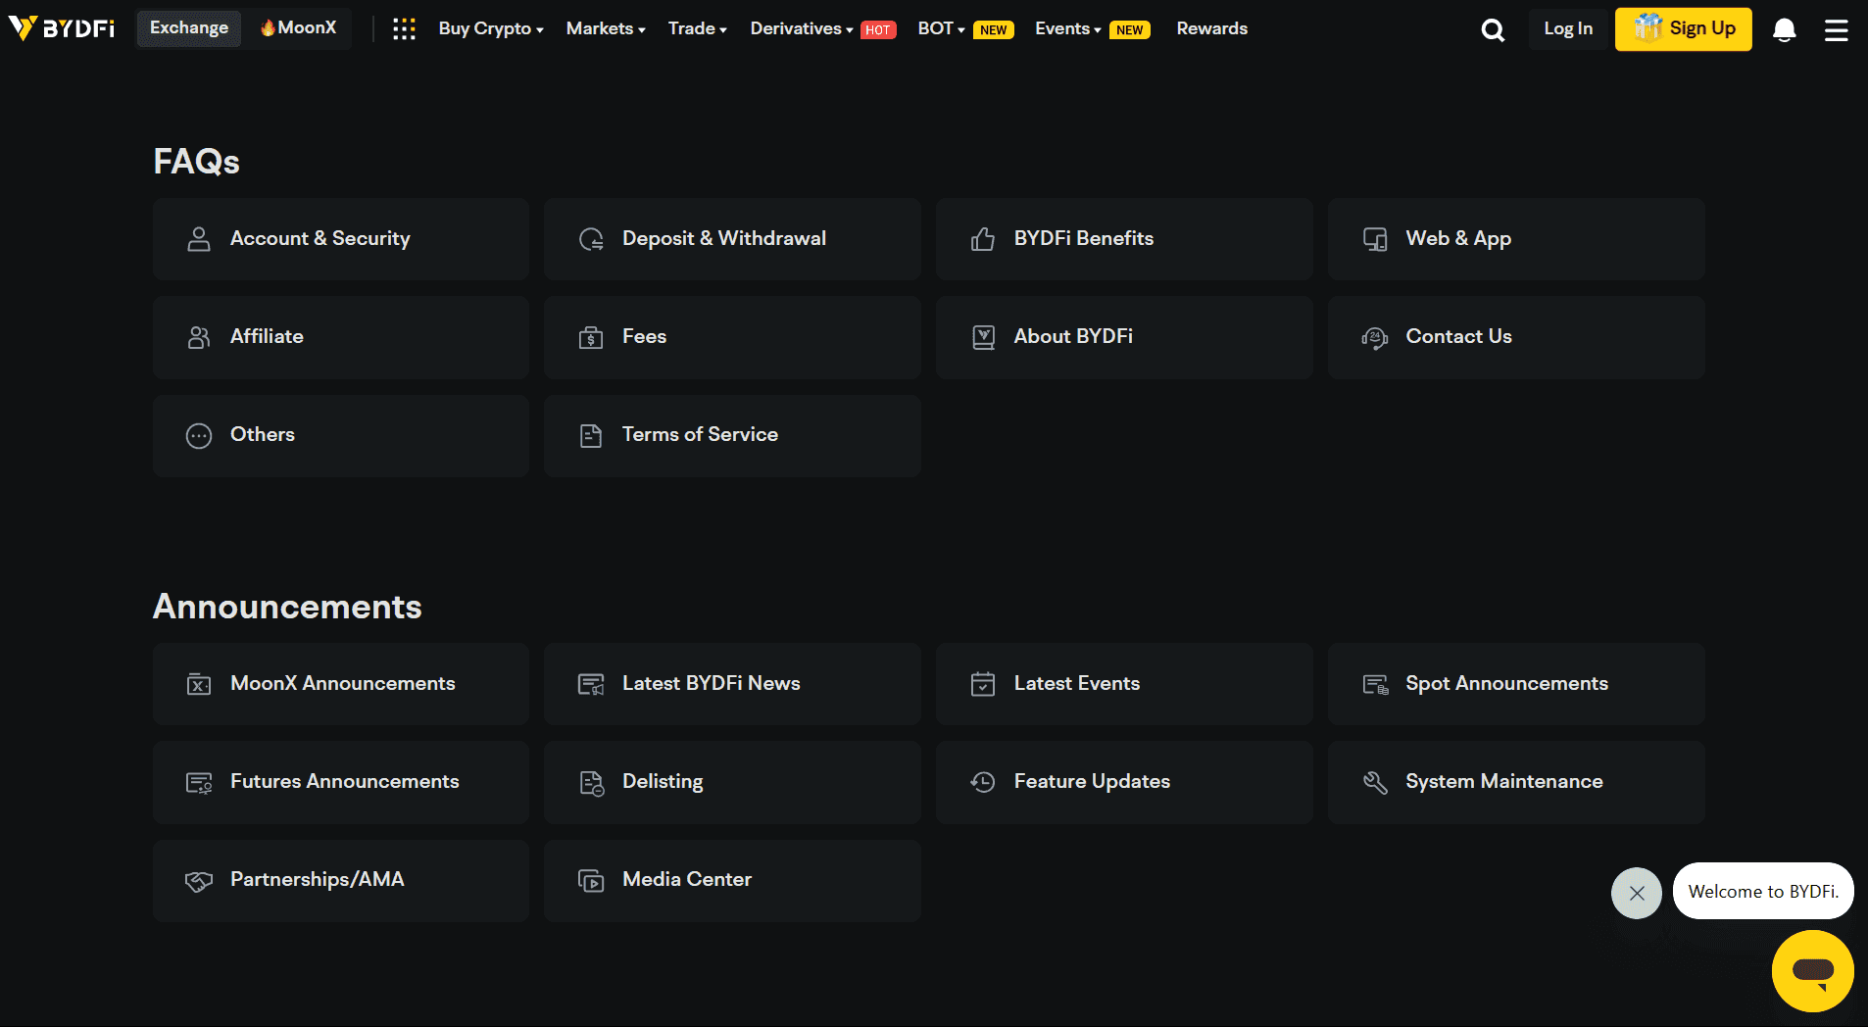
Task: Open the Others text link
Action: (x=263, y=434)
